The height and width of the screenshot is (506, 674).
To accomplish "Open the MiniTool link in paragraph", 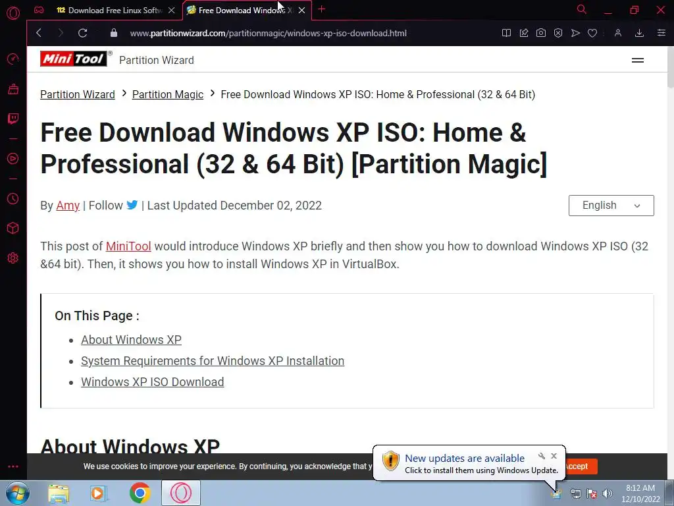I will pos(128,246).
